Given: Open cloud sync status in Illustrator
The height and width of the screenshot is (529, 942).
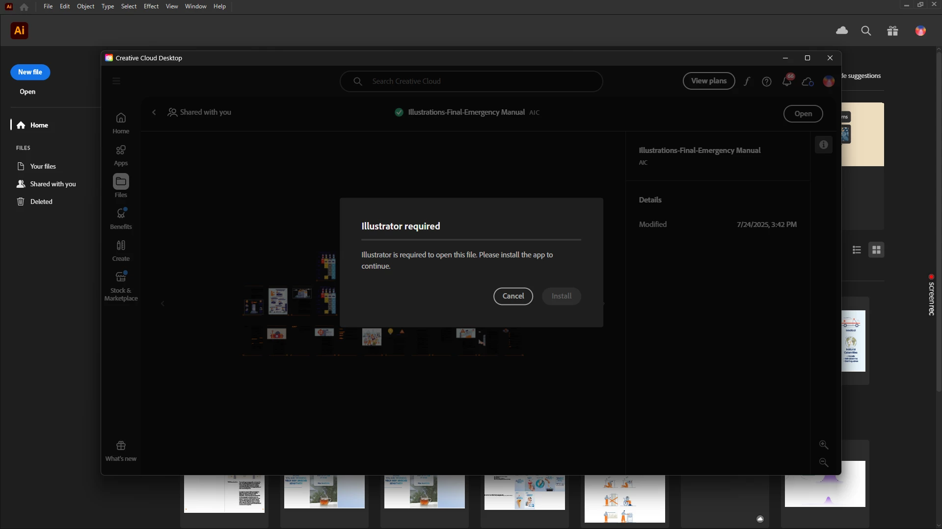Looking at the screenshot, I should (x=842, y=31).
